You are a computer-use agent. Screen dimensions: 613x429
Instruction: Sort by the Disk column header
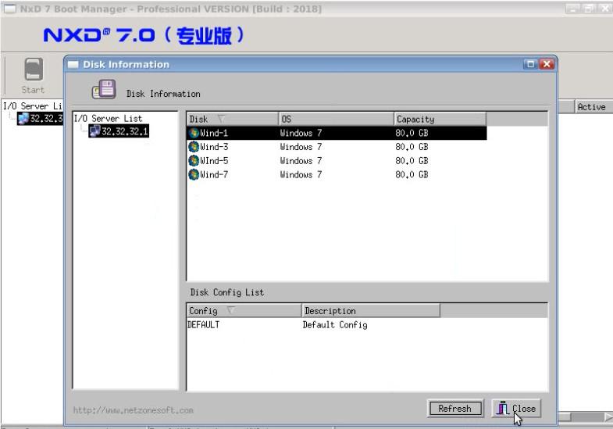232,119
